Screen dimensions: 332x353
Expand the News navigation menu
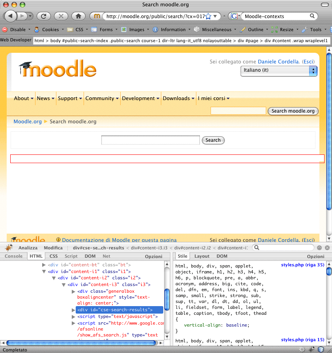(45, 98)
